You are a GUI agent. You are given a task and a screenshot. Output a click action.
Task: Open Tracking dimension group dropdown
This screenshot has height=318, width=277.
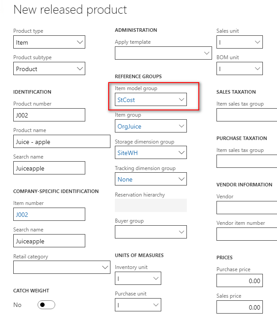click(181, 179)
